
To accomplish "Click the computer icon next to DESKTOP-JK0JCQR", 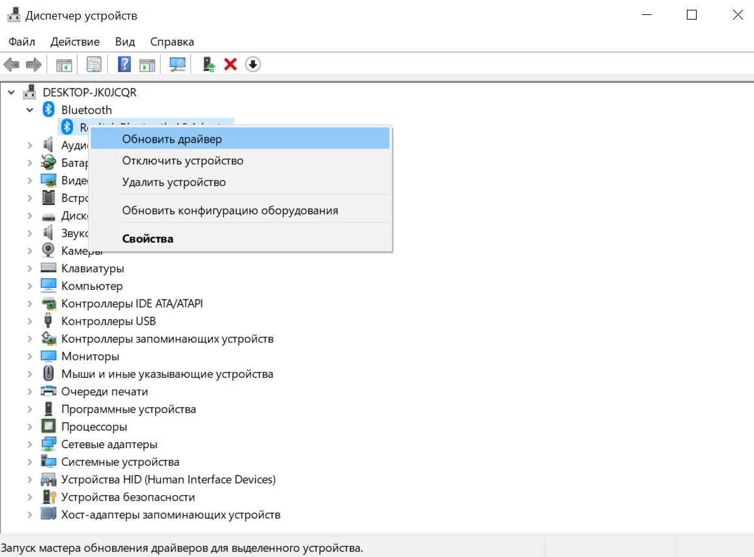I will (x=30, y=92).
